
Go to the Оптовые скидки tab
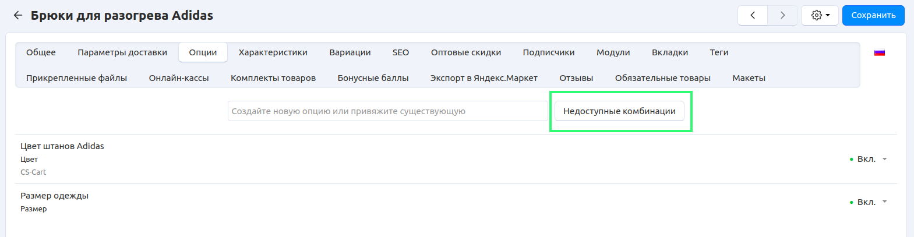465,52
